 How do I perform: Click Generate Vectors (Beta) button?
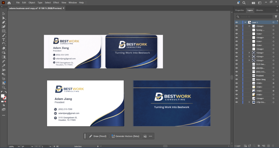click(125, 136)
